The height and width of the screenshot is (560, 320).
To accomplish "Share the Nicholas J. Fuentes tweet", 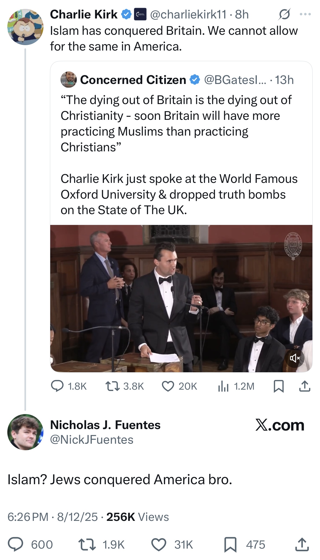I will (x=302, y=545).
